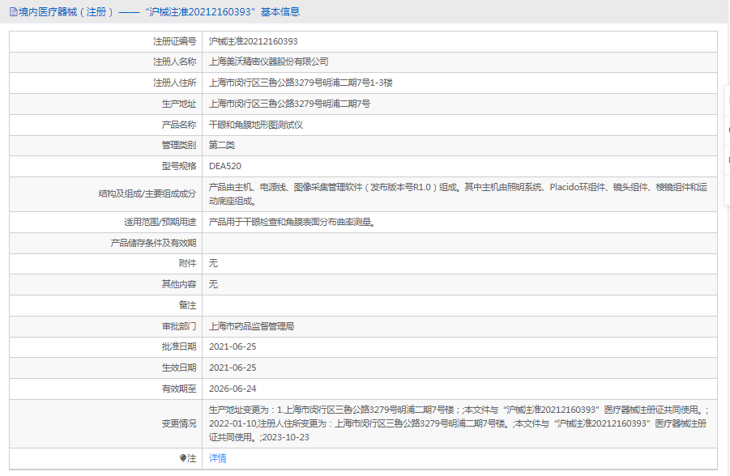Click the 附件 value 无
This screenshot has height=476, width=730.
click(x=213, y=263)
